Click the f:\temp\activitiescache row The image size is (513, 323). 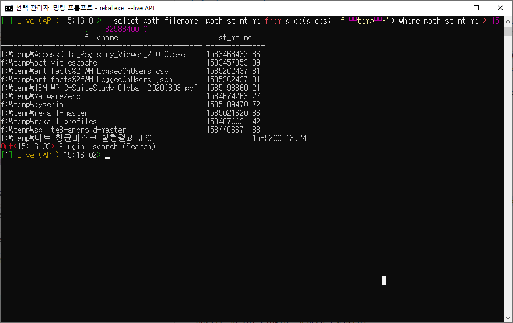pyautogui.click(x=49, y=63)
